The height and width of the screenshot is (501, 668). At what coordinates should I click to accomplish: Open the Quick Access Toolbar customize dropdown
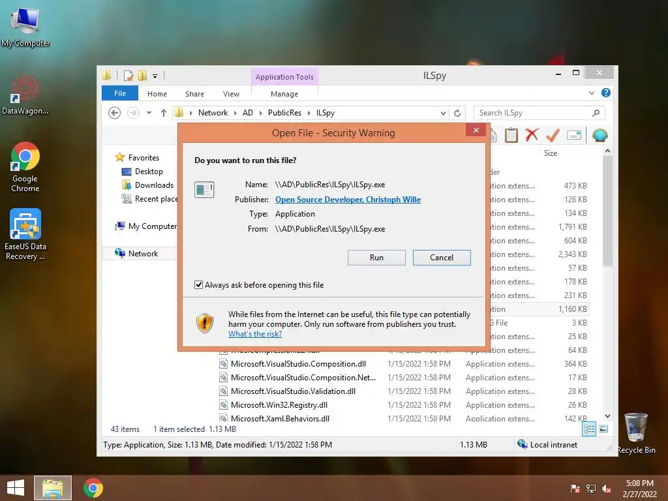(155, 76)
